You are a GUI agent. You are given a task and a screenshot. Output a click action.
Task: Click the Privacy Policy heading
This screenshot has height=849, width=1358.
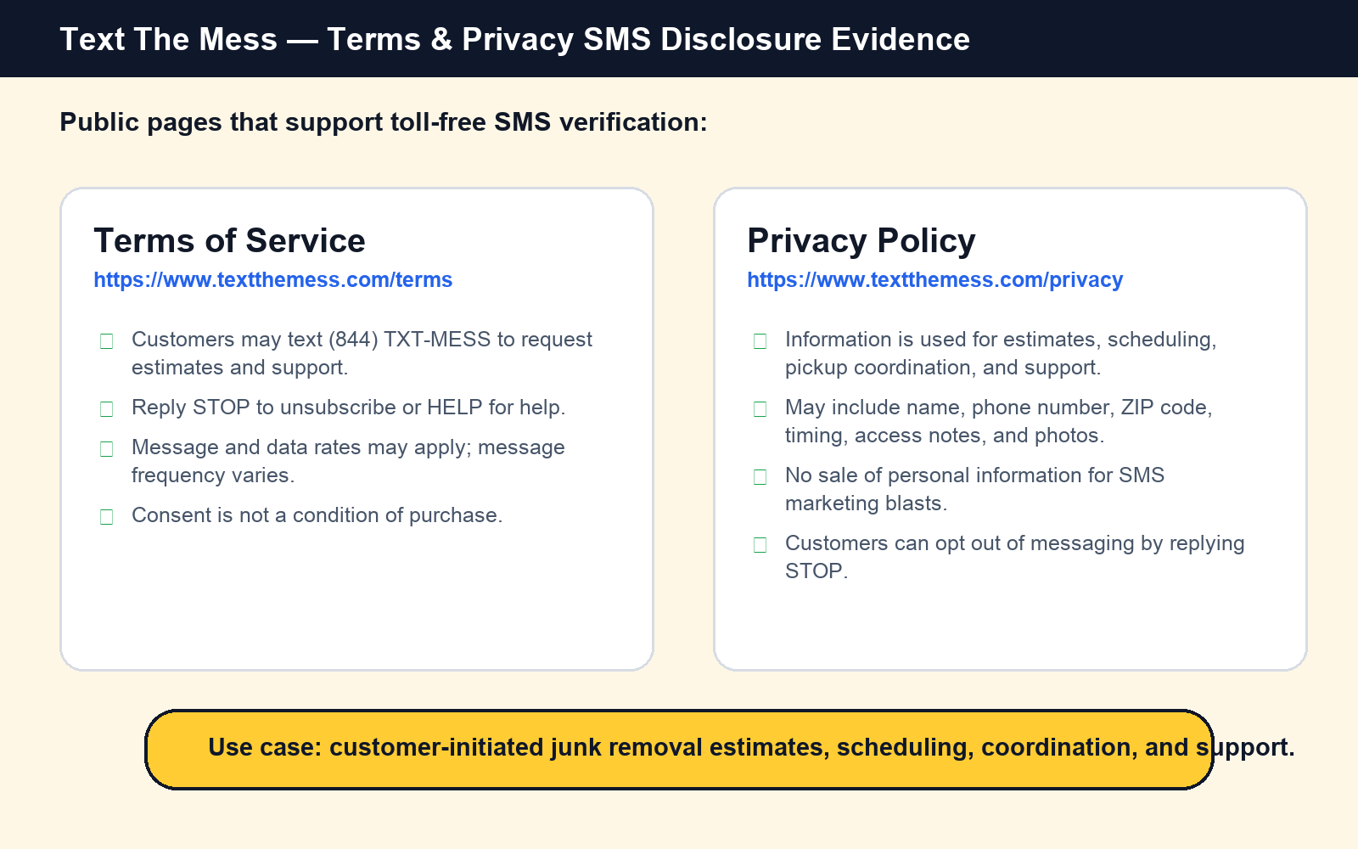[861, 241]
